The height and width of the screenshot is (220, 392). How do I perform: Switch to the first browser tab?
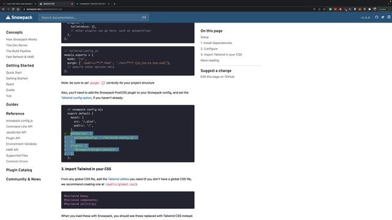pyautogui.click(x=19, y=4)
